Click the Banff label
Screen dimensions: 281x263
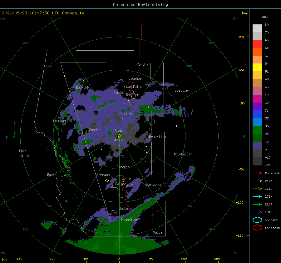pyautogui.click(x=52, y=174)
